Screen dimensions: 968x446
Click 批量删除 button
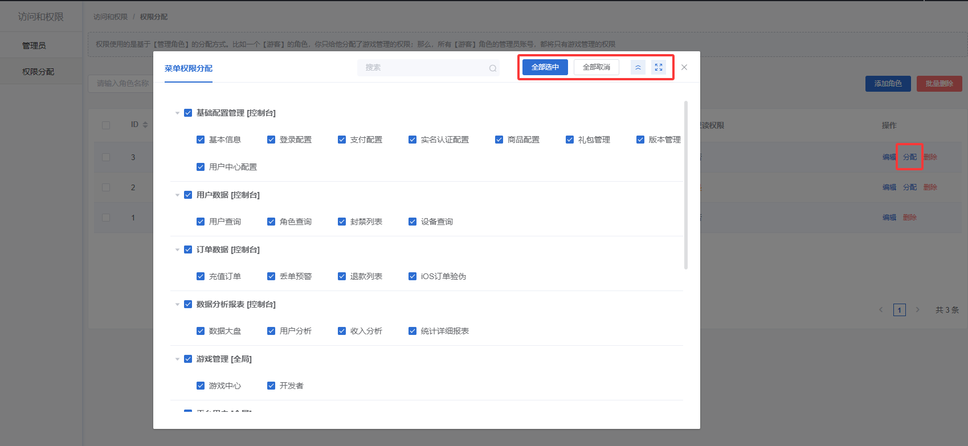(x=940, y=84)
